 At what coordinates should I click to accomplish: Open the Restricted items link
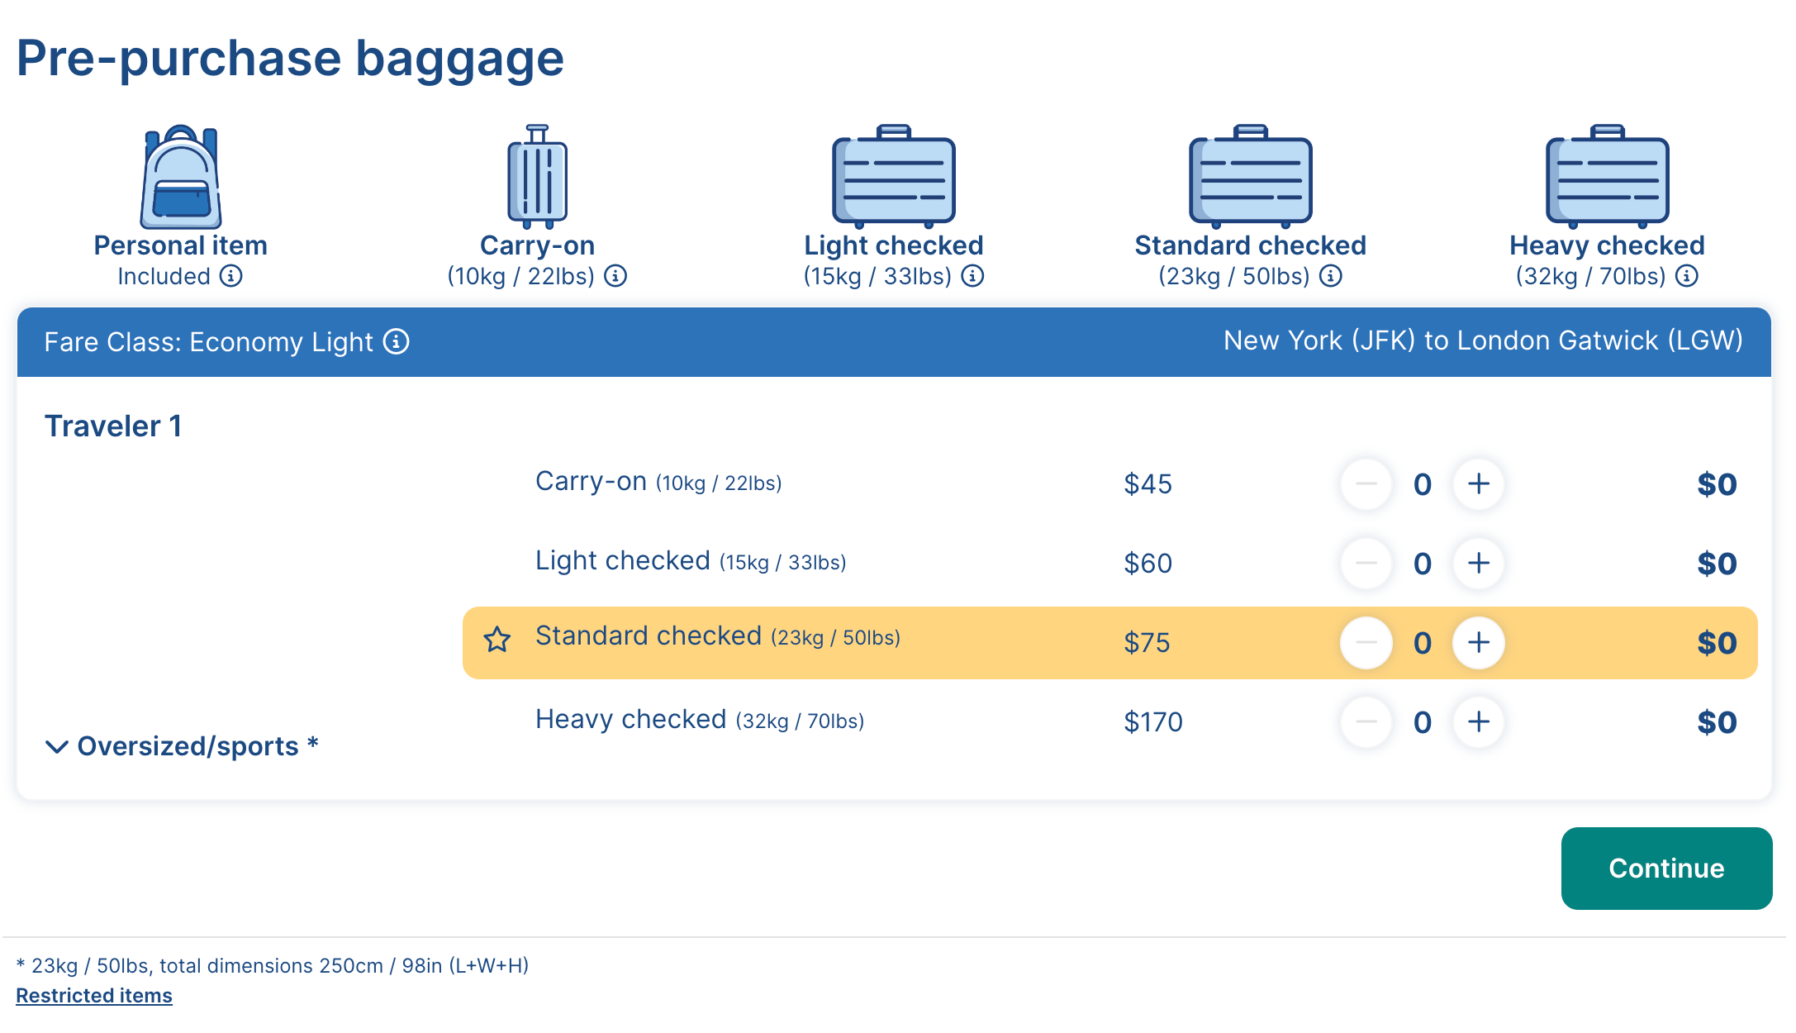click(x=94, y=996)
